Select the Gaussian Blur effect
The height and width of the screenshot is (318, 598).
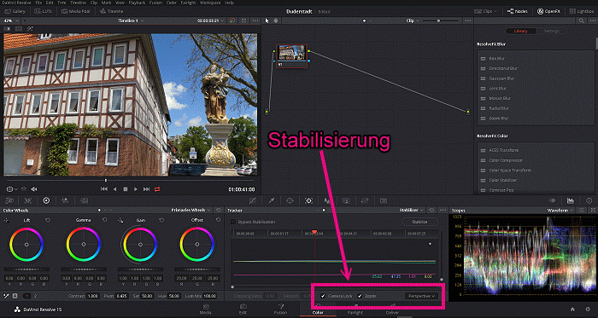click(502, 78)
